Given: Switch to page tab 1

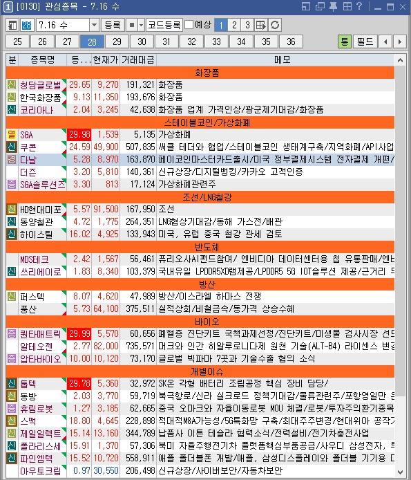Looking at the screenshot, I should (x=221, y=25).
